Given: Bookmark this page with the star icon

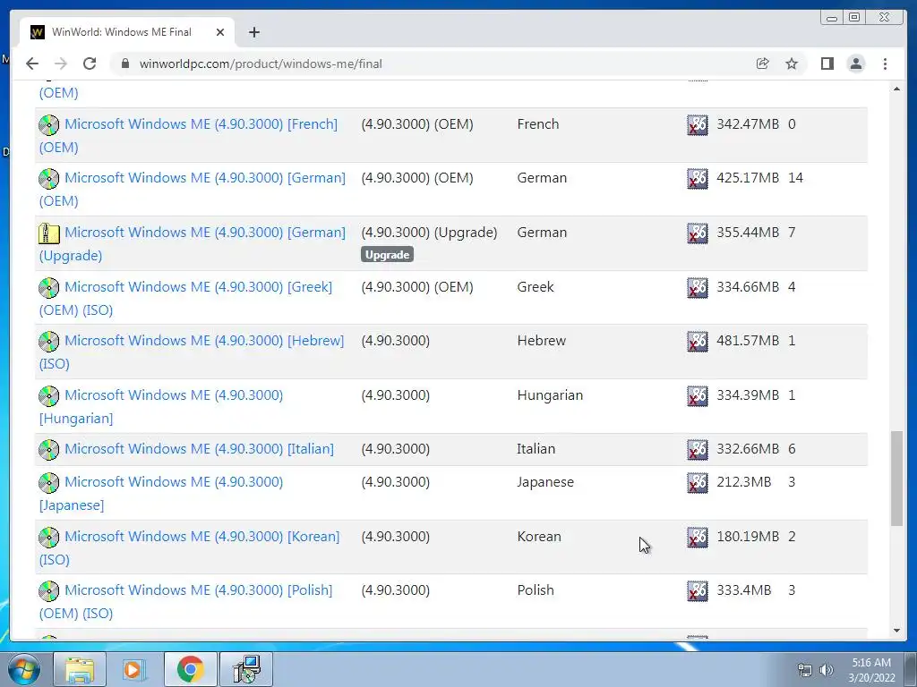Looking at the screenshot, I should click(x=792, y=64).
